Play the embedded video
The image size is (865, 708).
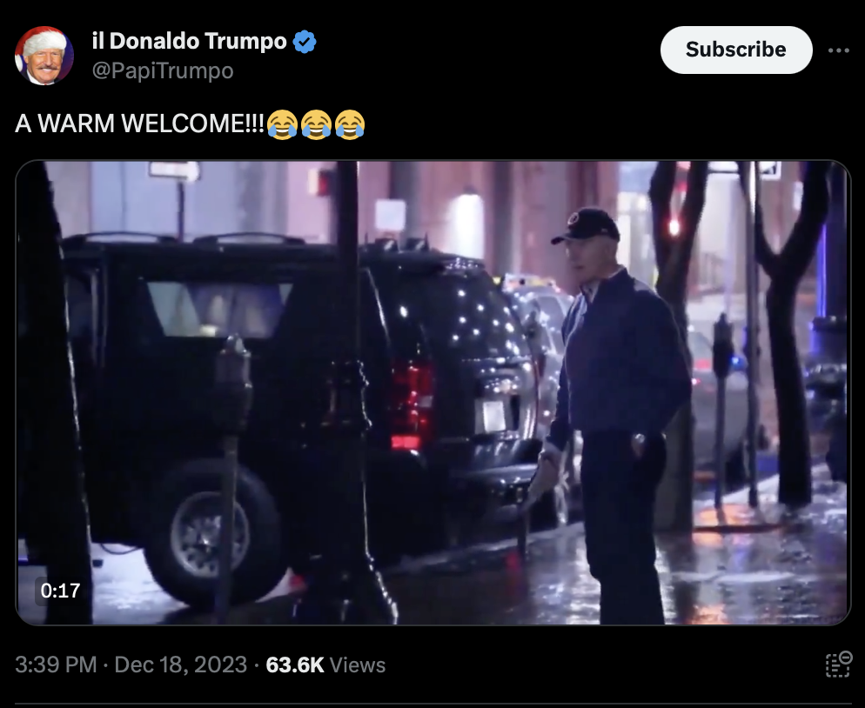(433, 392)
